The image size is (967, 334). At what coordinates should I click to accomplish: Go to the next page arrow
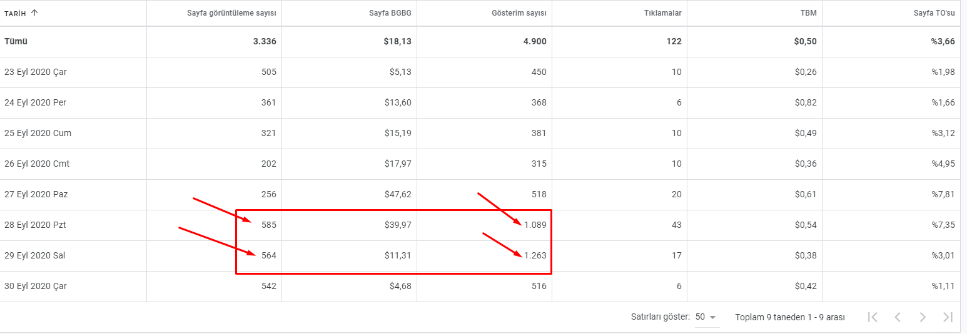(923, 317)
